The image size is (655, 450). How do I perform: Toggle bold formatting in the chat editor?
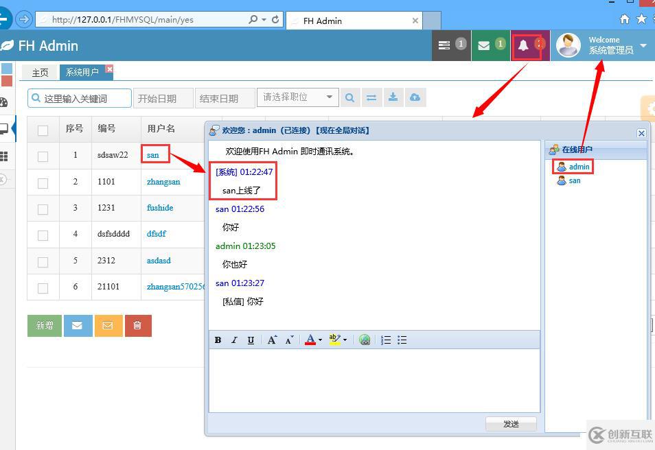pyautogui.click(x=218, y=340)
